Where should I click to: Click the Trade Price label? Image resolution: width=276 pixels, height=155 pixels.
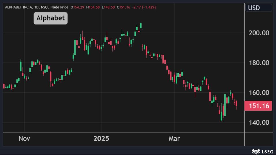click(x=59, y=7)
